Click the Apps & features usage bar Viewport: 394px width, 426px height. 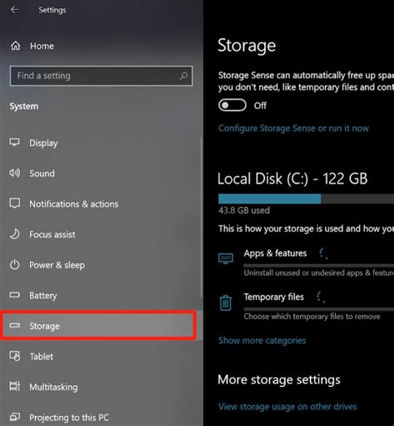[x=319, y=266]
